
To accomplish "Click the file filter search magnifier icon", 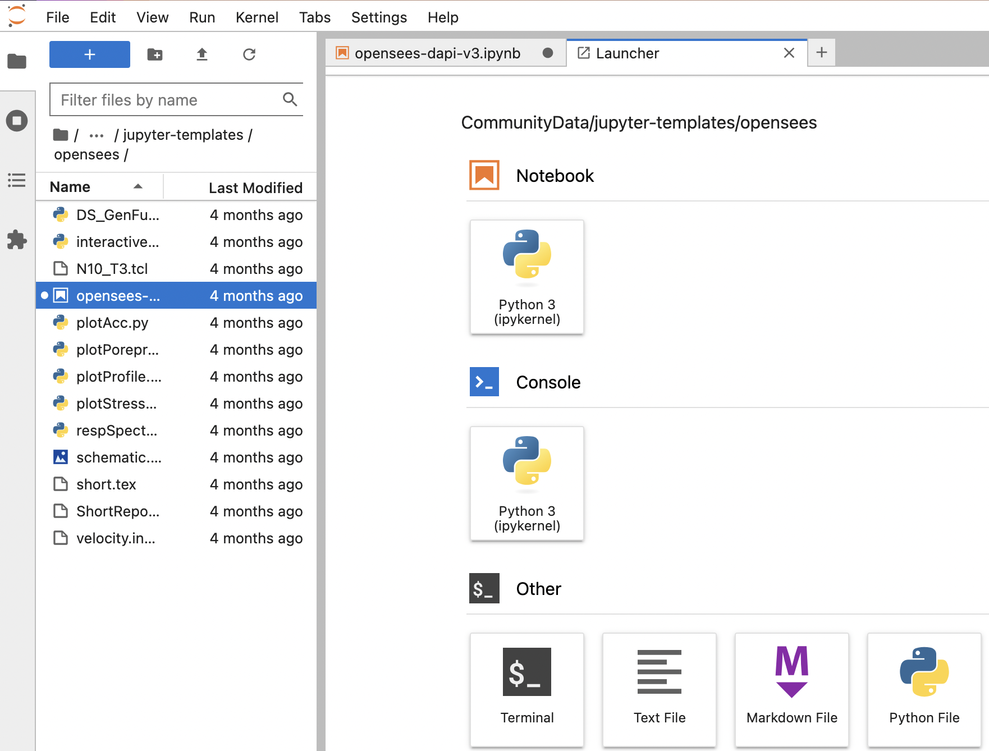I will tap(290, 99).
